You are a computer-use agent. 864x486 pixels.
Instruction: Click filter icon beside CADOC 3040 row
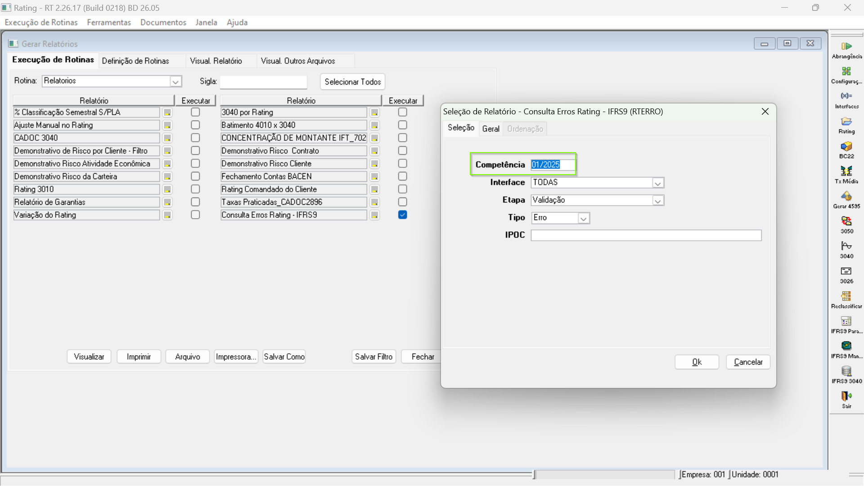[167, 138]
